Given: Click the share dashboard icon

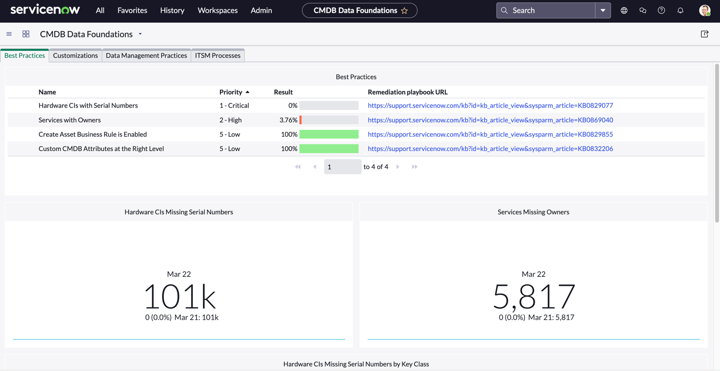Looking at the screenshot, I should (705, 34).
